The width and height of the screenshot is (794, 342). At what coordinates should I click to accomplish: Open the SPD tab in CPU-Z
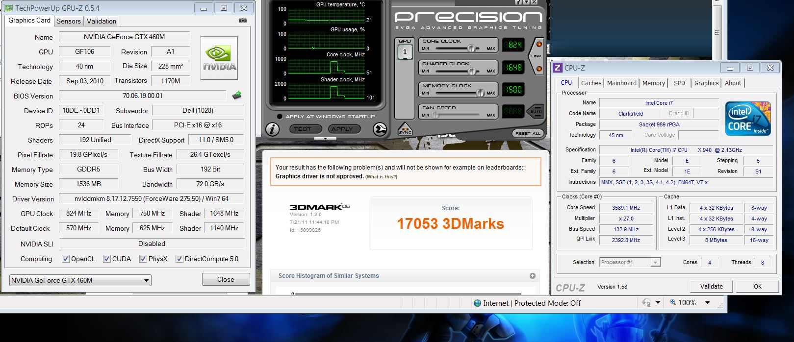coord(679,83)
